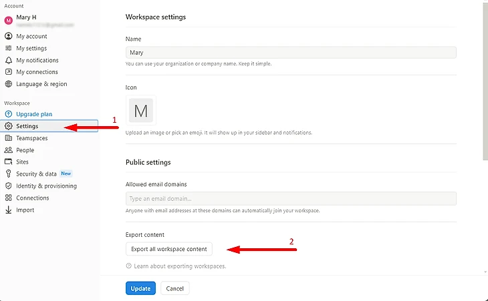Click the My account person icon
Screen dimensions: 488x301
click(x=9, y=36)
